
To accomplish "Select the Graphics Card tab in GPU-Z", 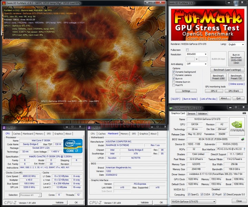I will [178, 113].
